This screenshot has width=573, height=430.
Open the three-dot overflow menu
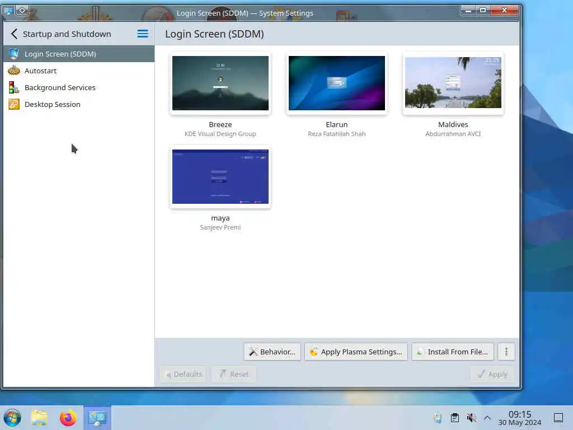(x=506, y=352)
